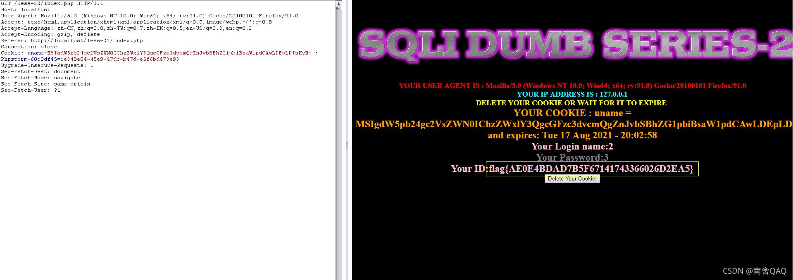Click the YOUR COOKIE : uname = text

coord(572,113)
